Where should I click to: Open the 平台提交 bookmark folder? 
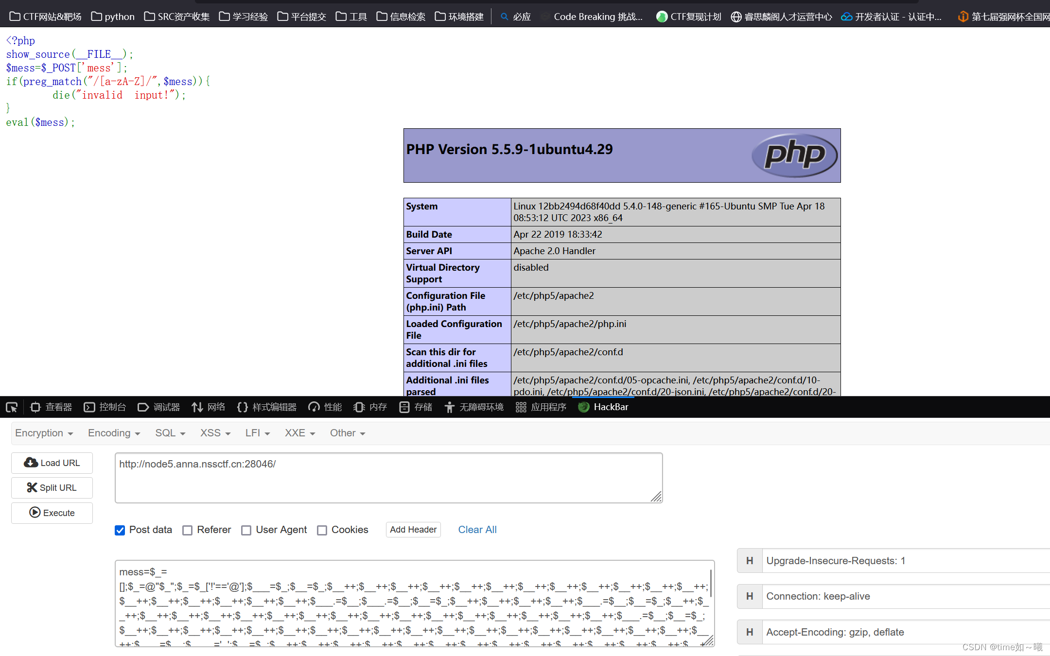click(x=302, y=17)
